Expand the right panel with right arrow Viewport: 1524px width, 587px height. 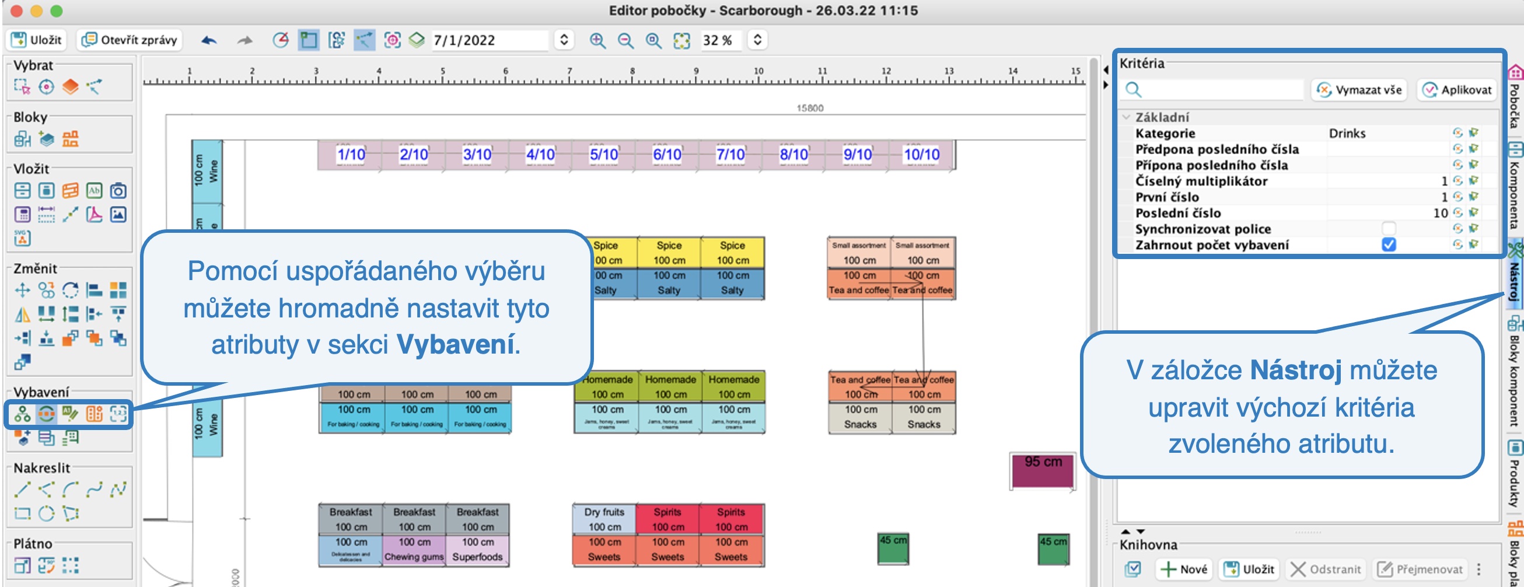(1105, 85)
